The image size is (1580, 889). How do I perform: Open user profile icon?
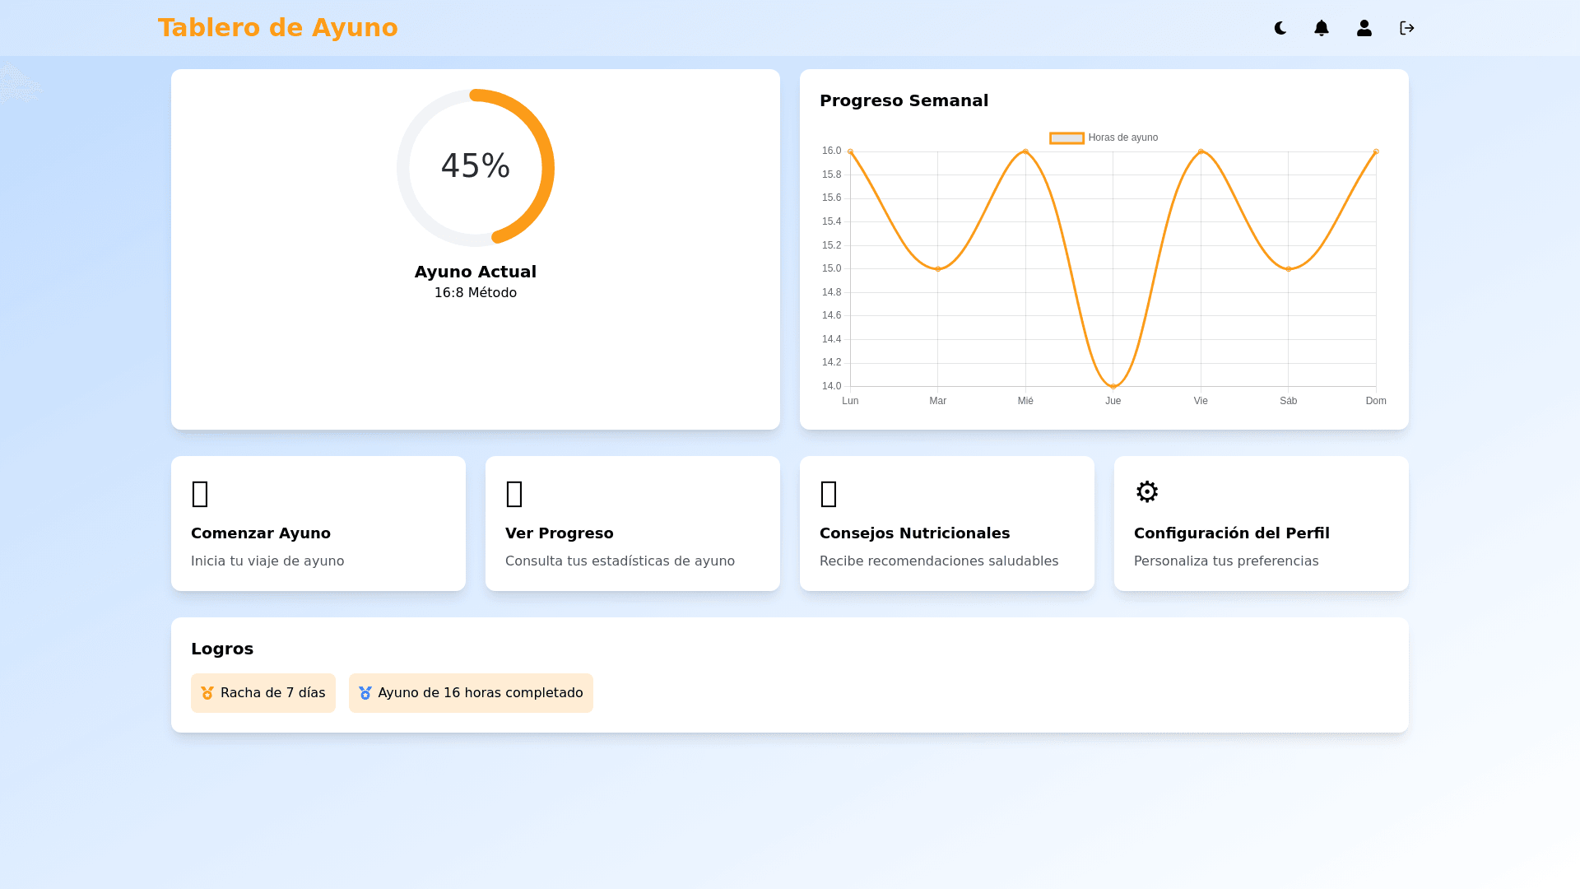coord(1364,28)
